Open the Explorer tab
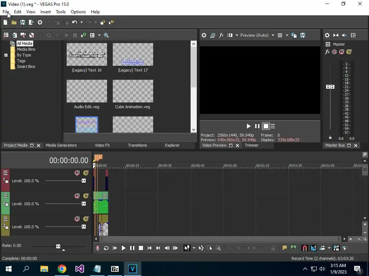Screen dimensions: 369x276 pyautogui.click(x=172, y=145)
